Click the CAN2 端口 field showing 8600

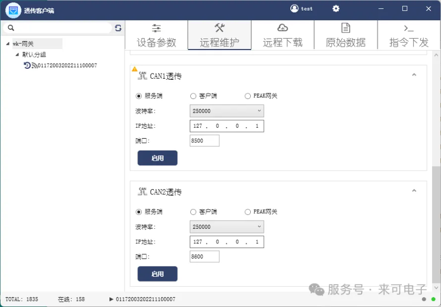204,256
